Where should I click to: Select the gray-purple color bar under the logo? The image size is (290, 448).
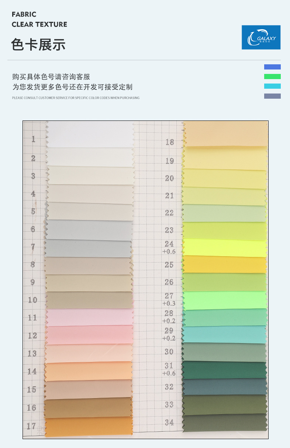click(x=272, y=96)
